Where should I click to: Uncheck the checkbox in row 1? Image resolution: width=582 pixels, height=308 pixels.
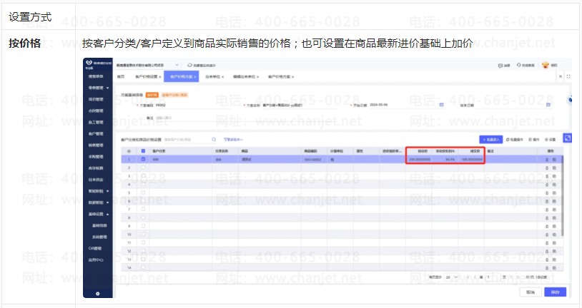pos(143,159)
